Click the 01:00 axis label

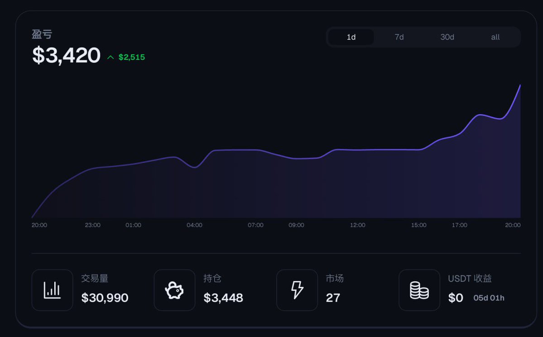point(133,225)
